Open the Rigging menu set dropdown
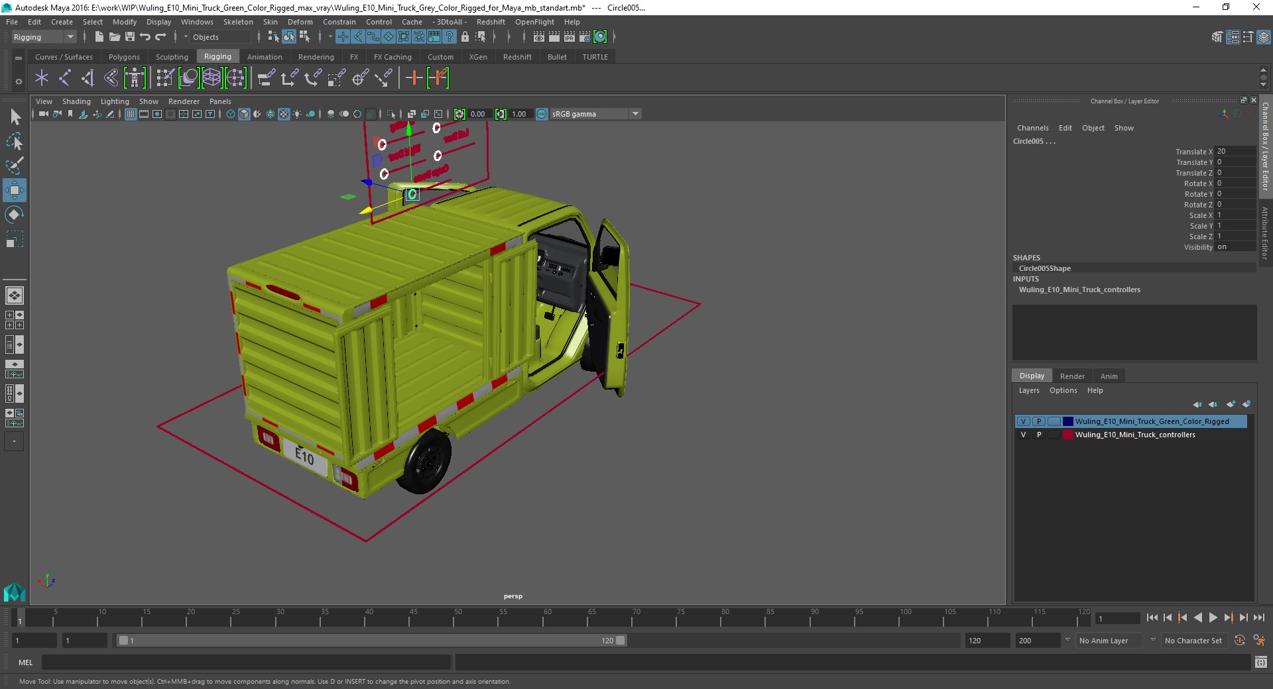Viewport: 1273px width, 689px height. [x=70, y=37]
